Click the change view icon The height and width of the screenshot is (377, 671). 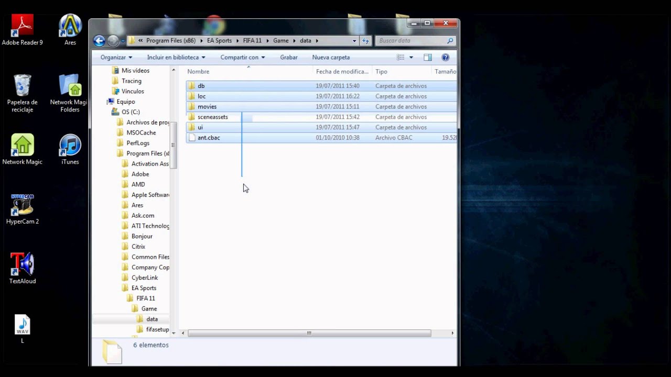pyautogui.click(x=401, y=57)
